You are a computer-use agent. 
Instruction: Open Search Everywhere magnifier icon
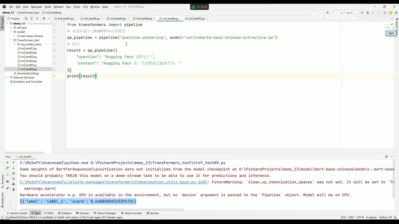(x=385, y=13)
